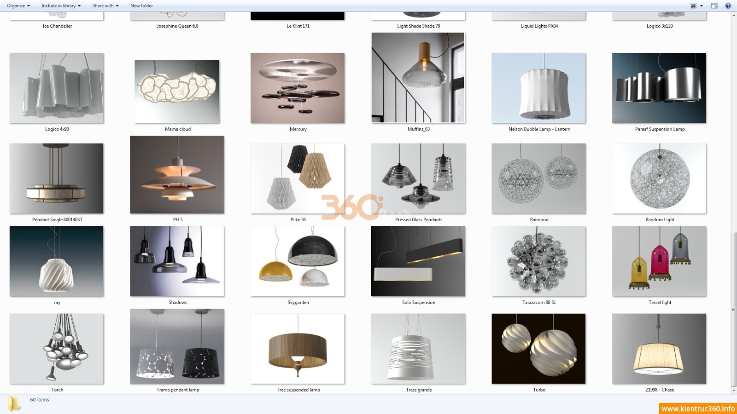This screenshot has height=414, width=737.
Task: Click the Ice Chandelier file name
Action: (57, 26)
